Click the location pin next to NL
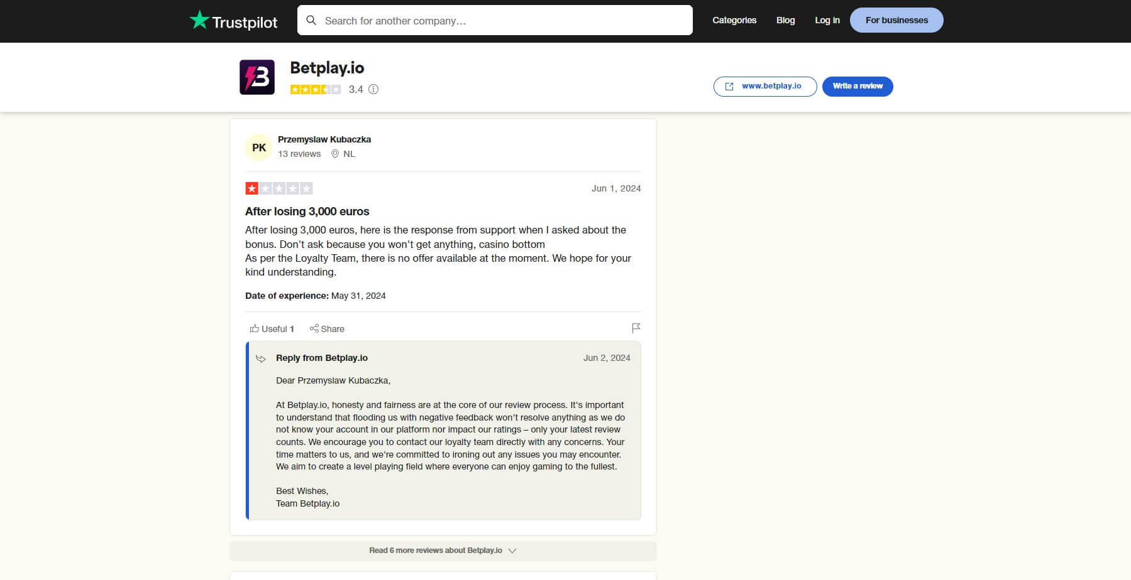This screenshot has width=1131, height=580. tap(335, 154)
